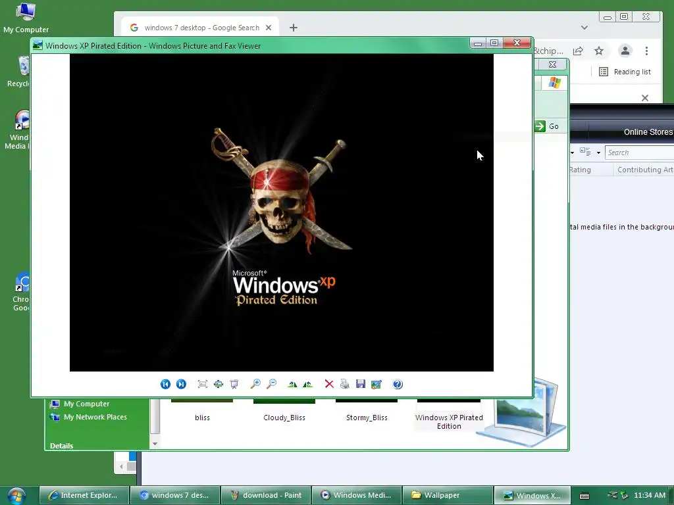Go to previous image in Picture Viewer

click(165, 384)
